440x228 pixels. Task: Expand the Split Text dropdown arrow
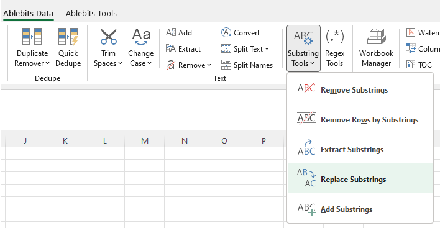pos(267,49)
